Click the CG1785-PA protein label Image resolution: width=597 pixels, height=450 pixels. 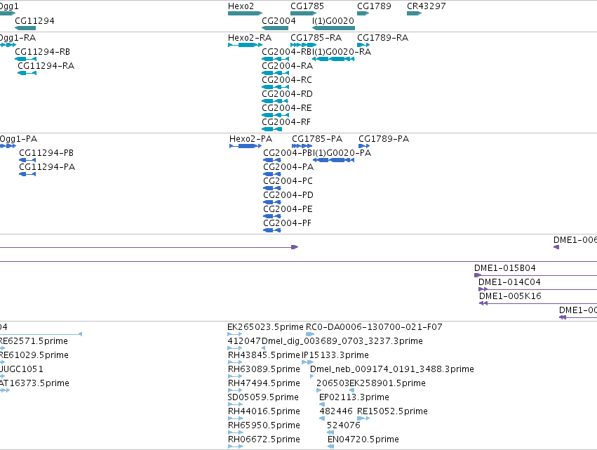coord(317,139)
